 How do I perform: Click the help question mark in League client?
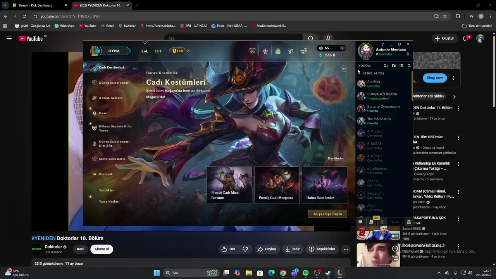pyautogui.click(x=382, y=44)
